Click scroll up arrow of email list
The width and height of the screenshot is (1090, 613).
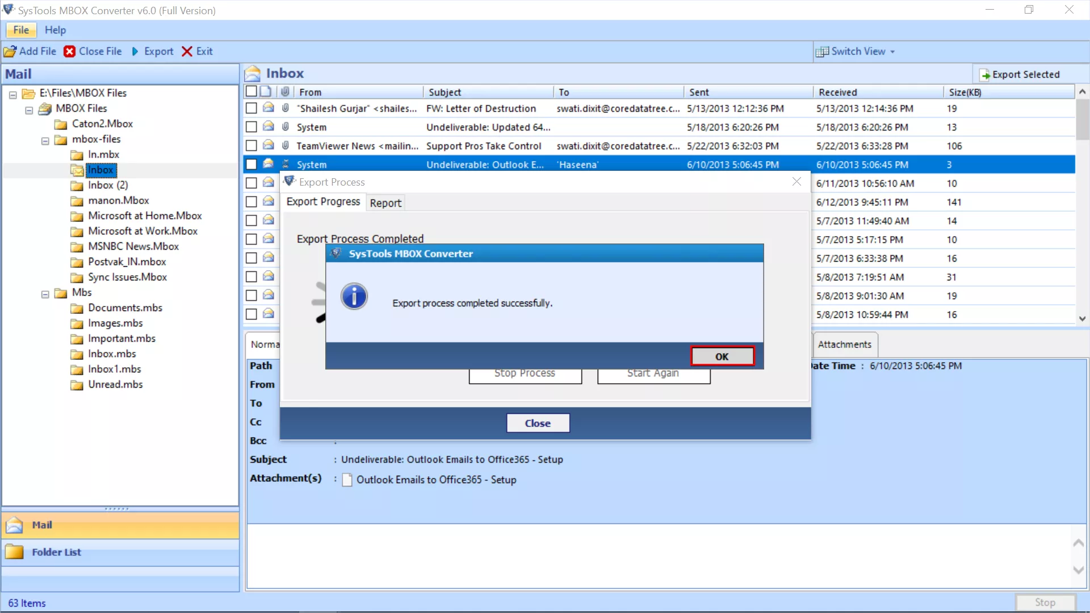point(1082,92)
